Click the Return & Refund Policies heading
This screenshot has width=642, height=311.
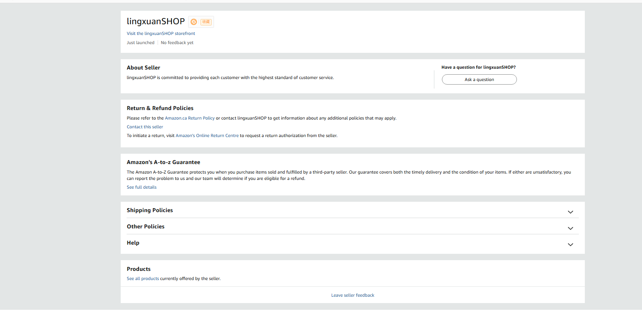coord(160,108)
